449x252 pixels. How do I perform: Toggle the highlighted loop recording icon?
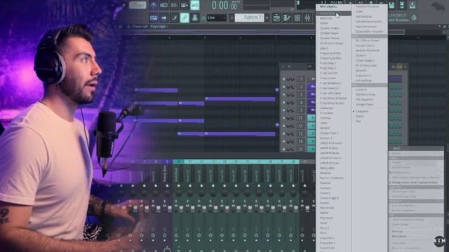click(x=195, y=5)
